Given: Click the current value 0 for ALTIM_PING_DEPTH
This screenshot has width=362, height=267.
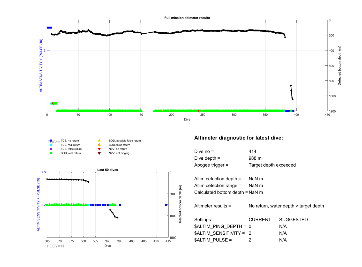Looking at the screenshot, I should tap(250, 226).
